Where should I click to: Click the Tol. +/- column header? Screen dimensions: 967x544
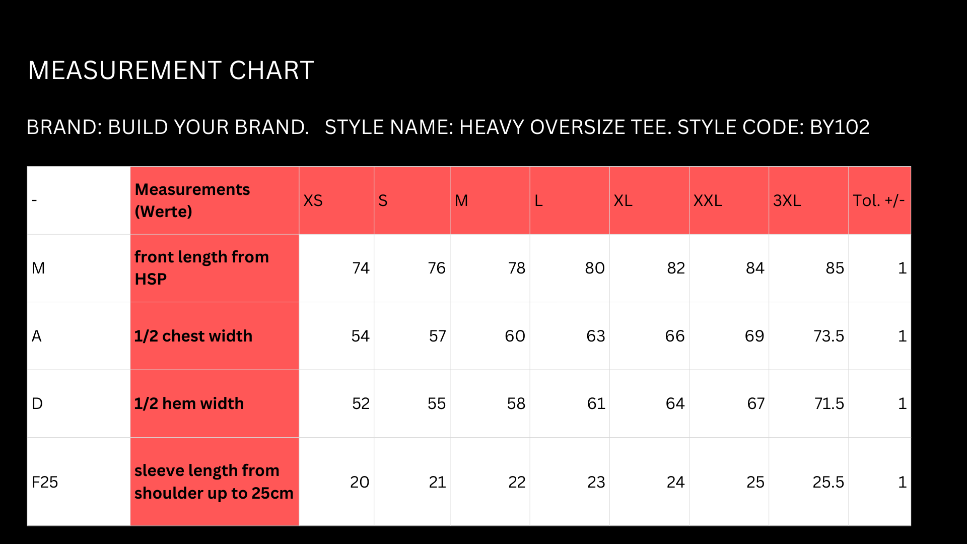[878, 201]
